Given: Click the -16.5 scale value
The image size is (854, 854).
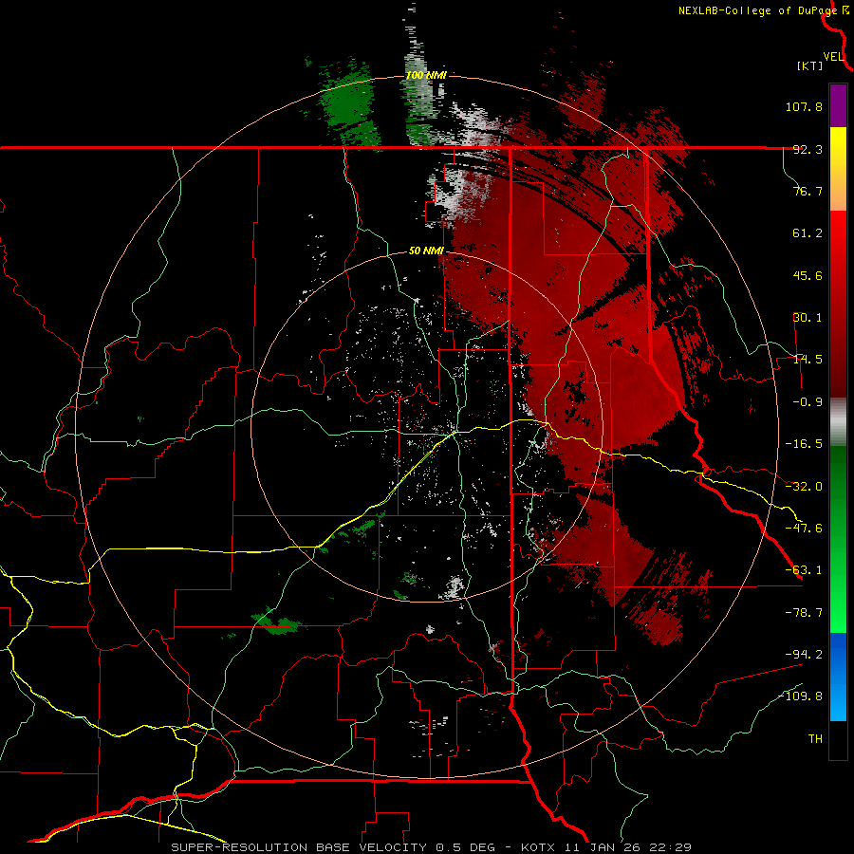Looking at the screenshot, I should coord(804,444).
